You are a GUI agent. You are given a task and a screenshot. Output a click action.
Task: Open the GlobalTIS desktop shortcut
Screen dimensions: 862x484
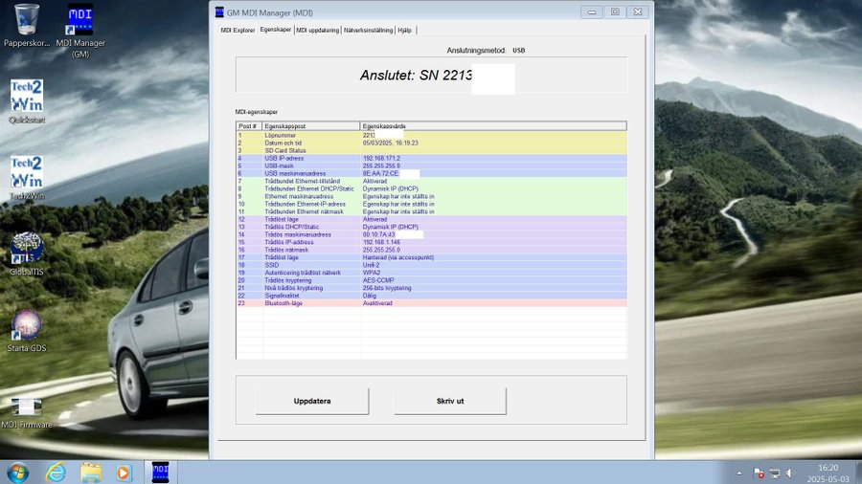pyautogui.click(x=27, y=254)
